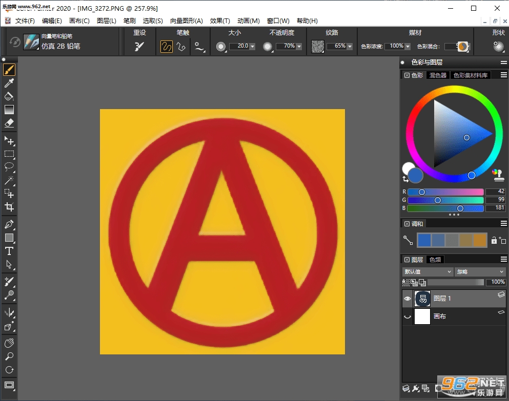Switch to the 混色器 tab
The width and height of the screenshot is (509, 401).
(x=438, y=75)
